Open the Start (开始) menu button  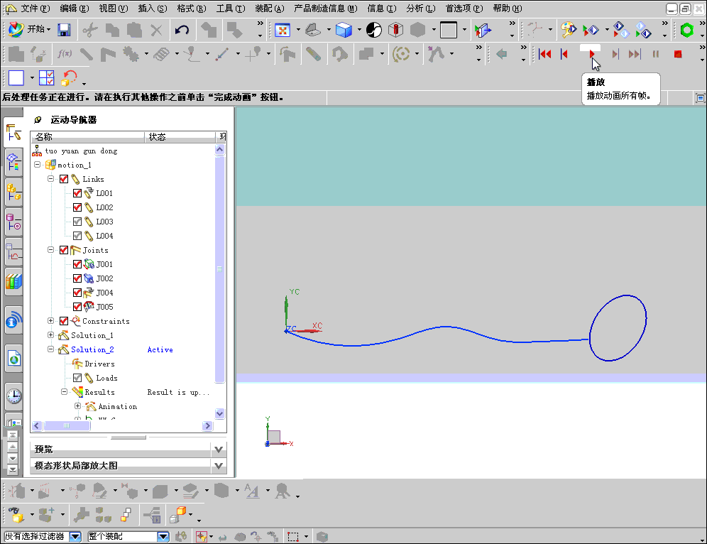[x=29, y=29]
